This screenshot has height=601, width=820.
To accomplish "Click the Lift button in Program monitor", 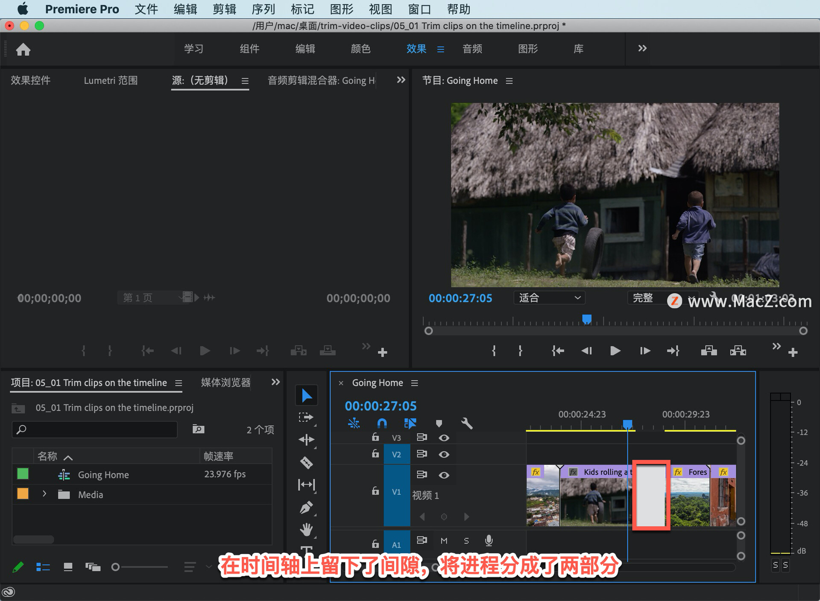I will 709,351.
